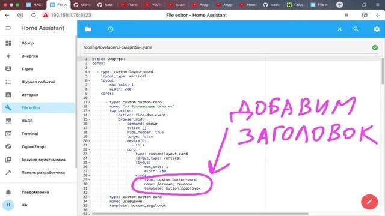385x216 pixels.
Task: Open the file browser folder icon
Action: 88,29
